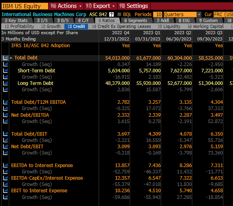
Task: Open chart icon for Net Debt/EBITDA row
Action: pyautogui.click(x=6, y=115)
